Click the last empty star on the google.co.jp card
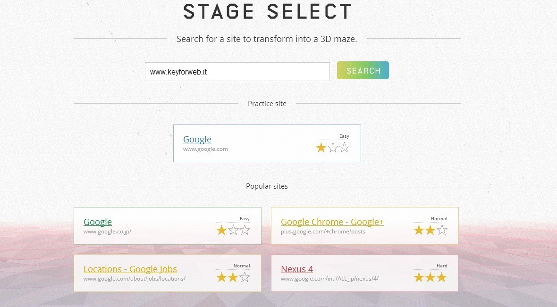The width and height of the screenshot is (557, 307). 245,230
